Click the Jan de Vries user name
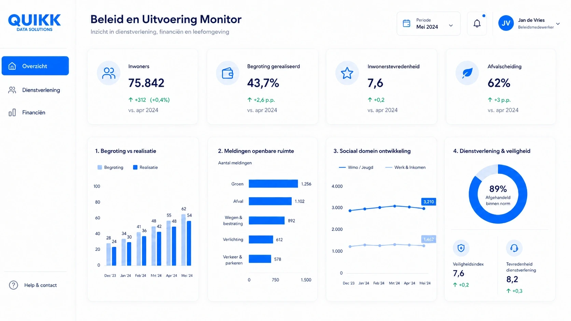The image size is (571, 321). click(531, 20)
